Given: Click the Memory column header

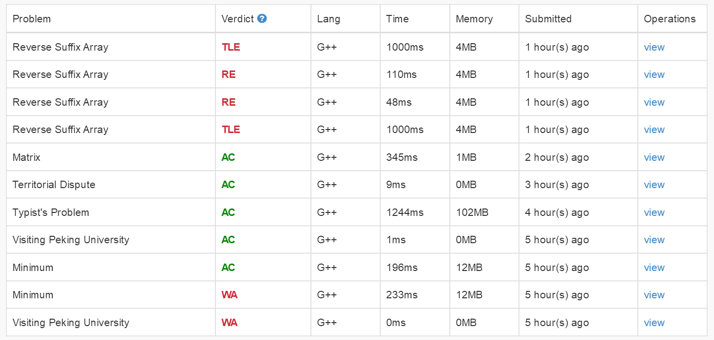Looking at the screenshot, I should [474, 19].
